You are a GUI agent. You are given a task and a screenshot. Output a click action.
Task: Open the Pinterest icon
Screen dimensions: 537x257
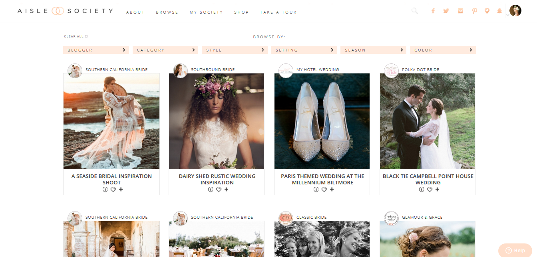474,11
